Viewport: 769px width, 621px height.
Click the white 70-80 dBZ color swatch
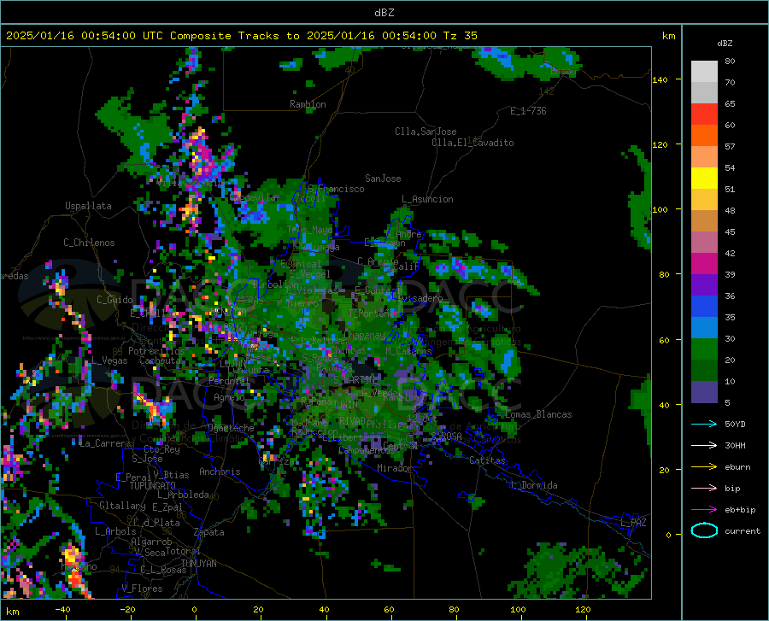coord(704,71)
